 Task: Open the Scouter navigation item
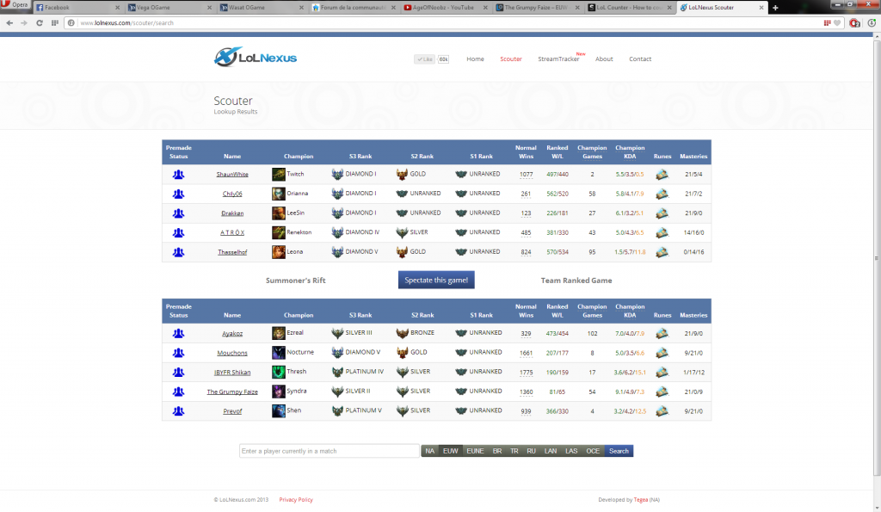point(511,59)
